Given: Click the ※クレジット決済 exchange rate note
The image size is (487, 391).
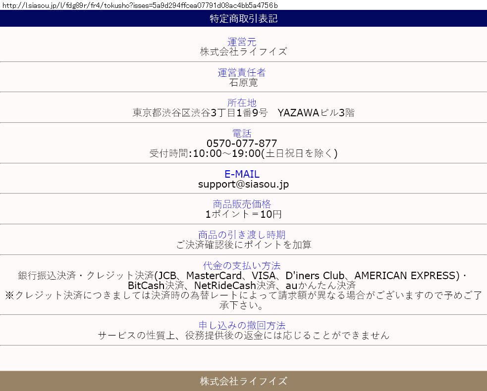Looking at the screenshot, I should coord(243,296).
